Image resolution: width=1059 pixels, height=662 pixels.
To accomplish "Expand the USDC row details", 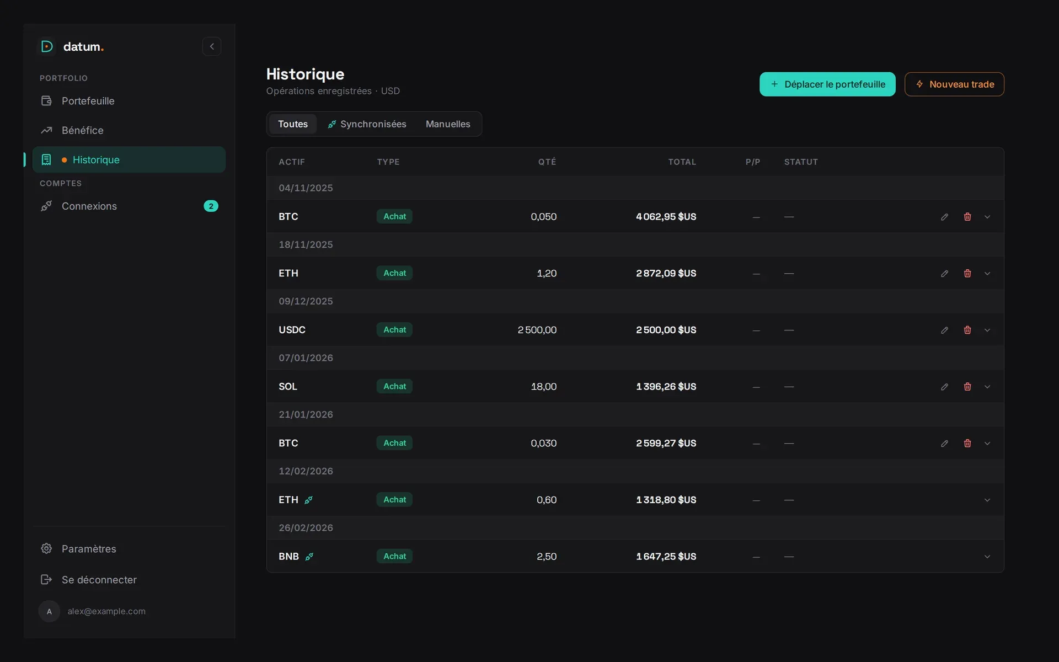I will click(x=987, y=330).
